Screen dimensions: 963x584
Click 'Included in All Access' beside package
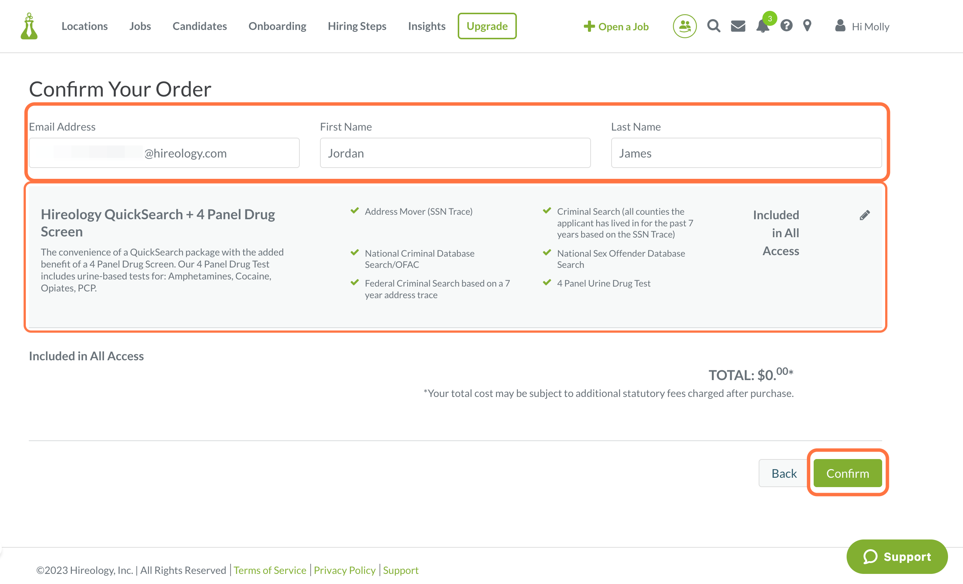[x=776, y=233]
